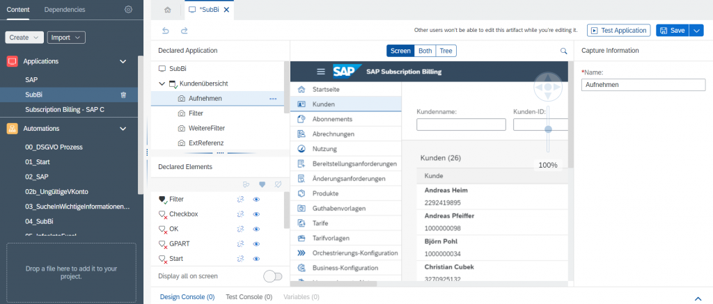713x304 pixels.
Task: Click the Applications section icon
Action: 13,61
